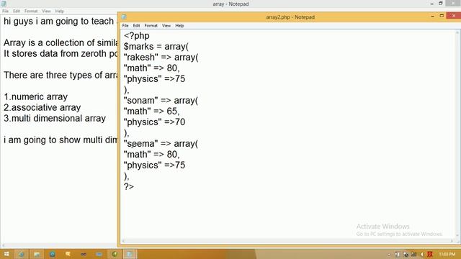
Task: Click the "sonam" => array( line
Action: tap(161, 101)
